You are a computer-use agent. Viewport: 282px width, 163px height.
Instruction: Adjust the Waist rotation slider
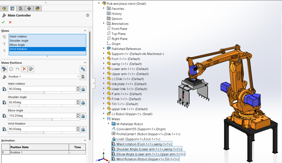click(x=44, y=93)
